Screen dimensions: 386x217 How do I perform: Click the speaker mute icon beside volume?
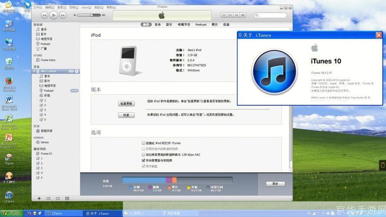75,15
